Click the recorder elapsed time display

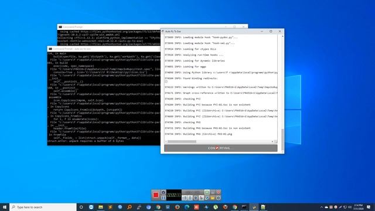(174, 195)
